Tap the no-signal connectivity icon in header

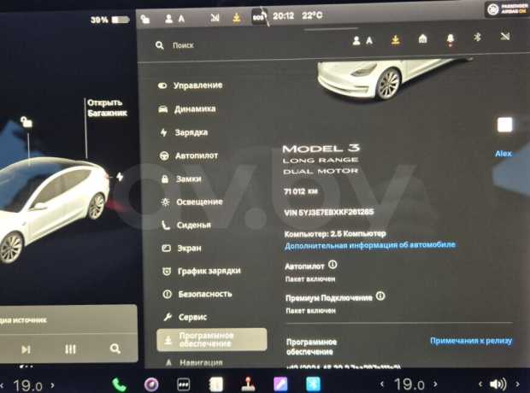505,36
